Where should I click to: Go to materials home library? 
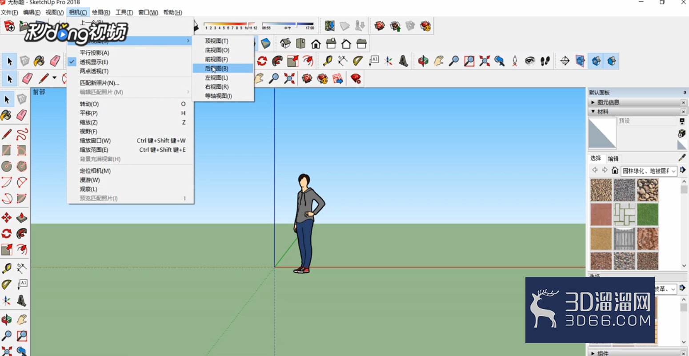coord(615,170)
